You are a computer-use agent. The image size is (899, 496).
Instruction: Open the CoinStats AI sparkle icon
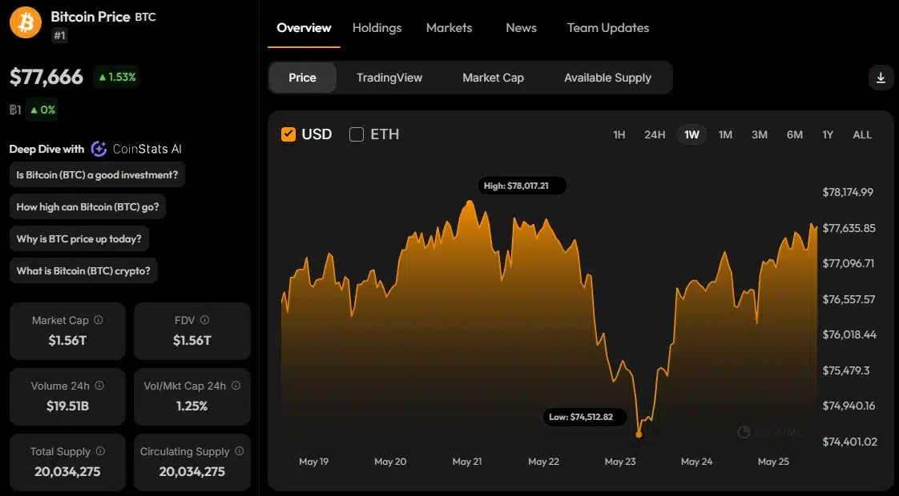pyautogui.click(x=99, y=149)
